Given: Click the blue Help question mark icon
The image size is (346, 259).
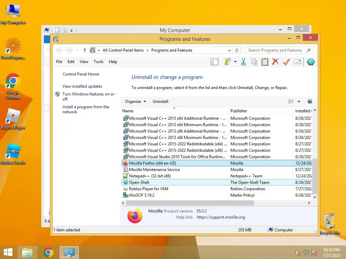Looking at the screenshot, I should [x=310, y=102].
